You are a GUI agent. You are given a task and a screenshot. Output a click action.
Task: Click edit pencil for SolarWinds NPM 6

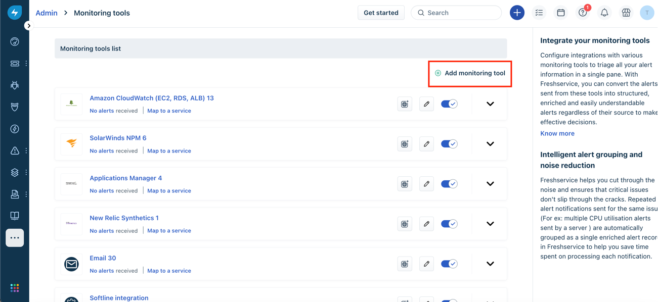(426, 144)
